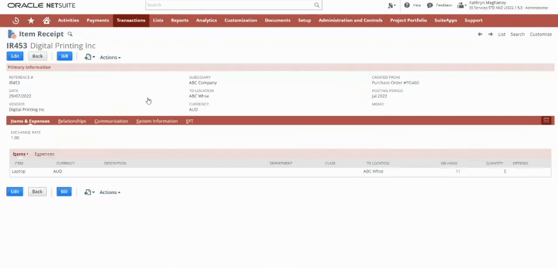Open the Purchase Order #PO460 link
Image resolution: width=558 pixels, height=268 pixels.
pyautogui.click(x=396, y=83)
